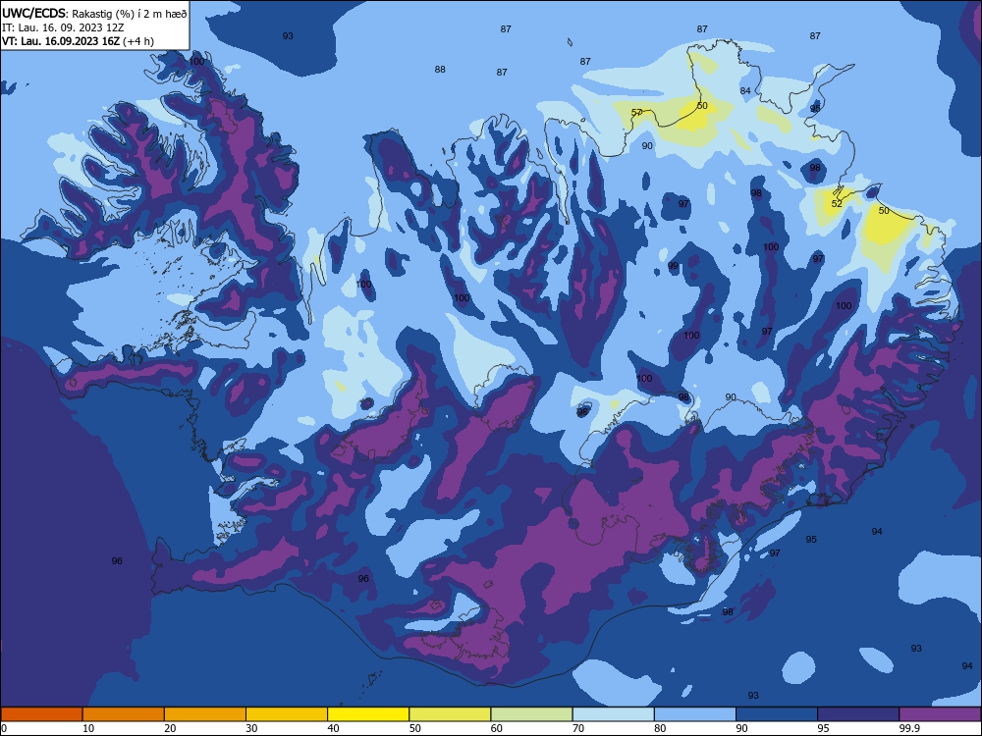Image resolution: width=982 pixels, height=736 pixels.
Task: Click the light blue 80–90 legend swatch
Action: pyautogui.click(x=695, y=714)
